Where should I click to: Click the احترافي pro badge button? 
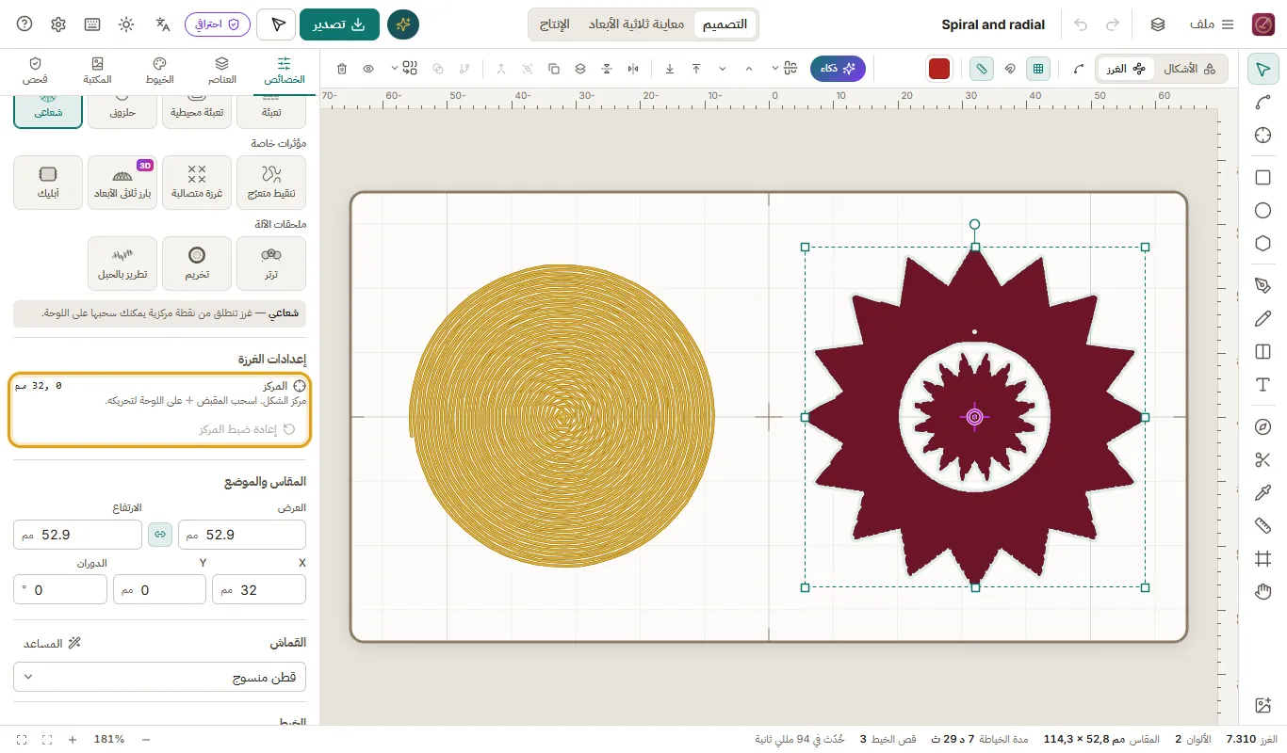(x=218, y=24)
